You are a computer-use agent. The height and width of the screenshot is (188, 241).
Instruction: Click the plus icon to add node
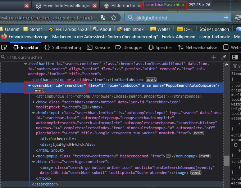pyautogui.click(x=214, y=57)
